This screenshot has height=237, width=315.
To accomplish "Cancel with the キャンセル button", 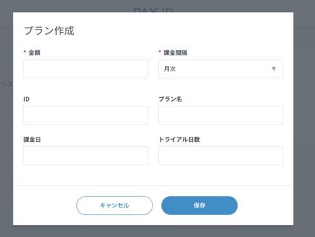I will (x=115, y=205).
